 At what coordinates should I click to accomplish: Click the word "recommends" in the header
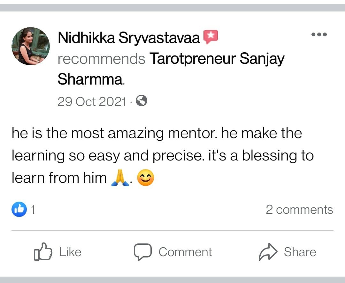(x=101, y=59)
